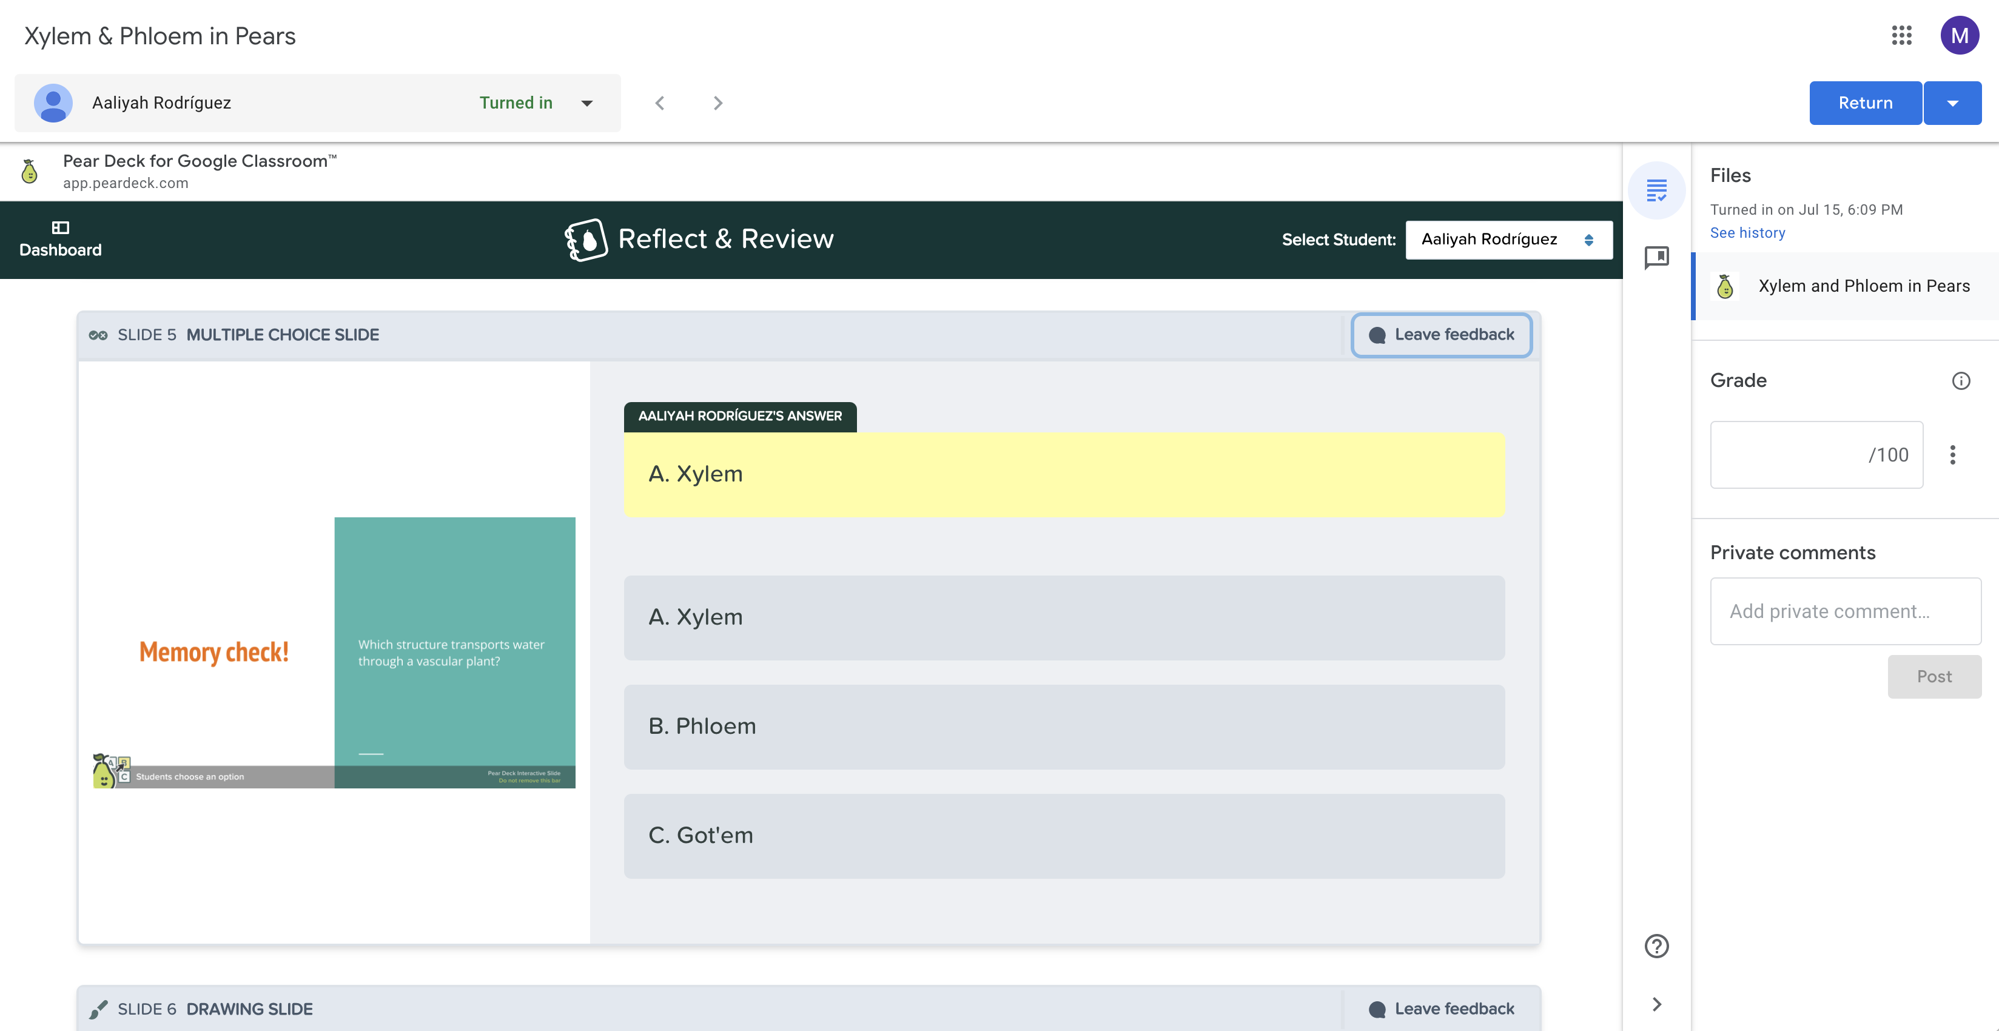Click the help question mark icon
Image resolution: width=1999 pixels, height=1031 pixels.
[x=1657, y=945]
